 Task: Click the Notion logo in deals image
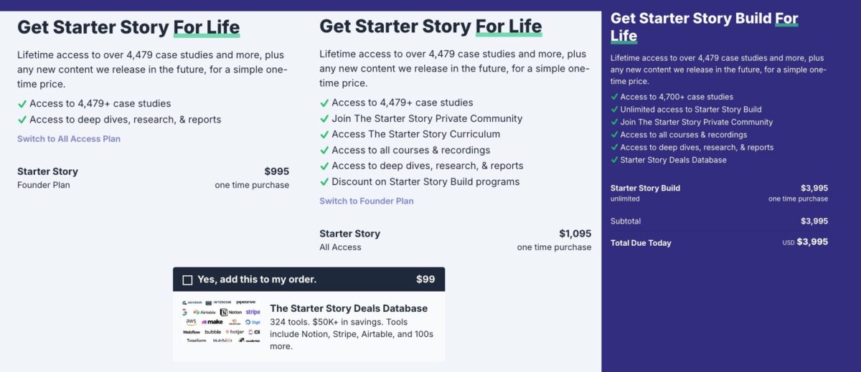pyautogui.click(x=231, y=313)
